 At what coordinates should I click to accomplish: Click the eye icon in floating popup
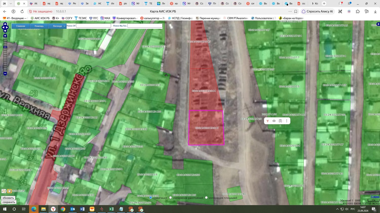click(274, 121)
